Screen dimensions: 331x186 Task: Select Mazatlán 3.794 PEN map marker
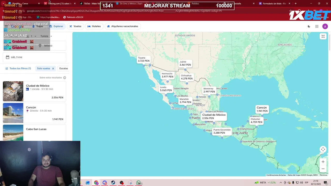click(x=185, y=101)
